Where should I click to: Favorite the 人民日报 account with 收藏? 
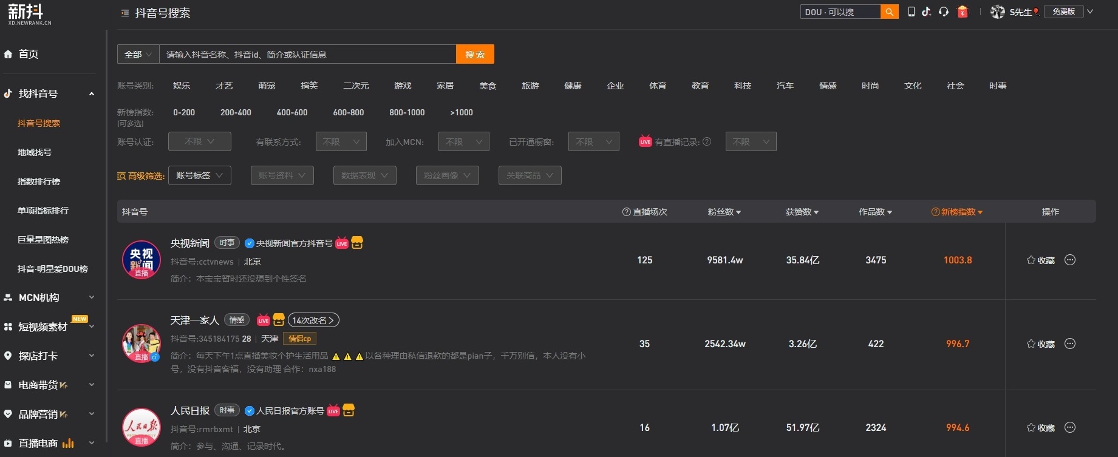point(1040,428)
